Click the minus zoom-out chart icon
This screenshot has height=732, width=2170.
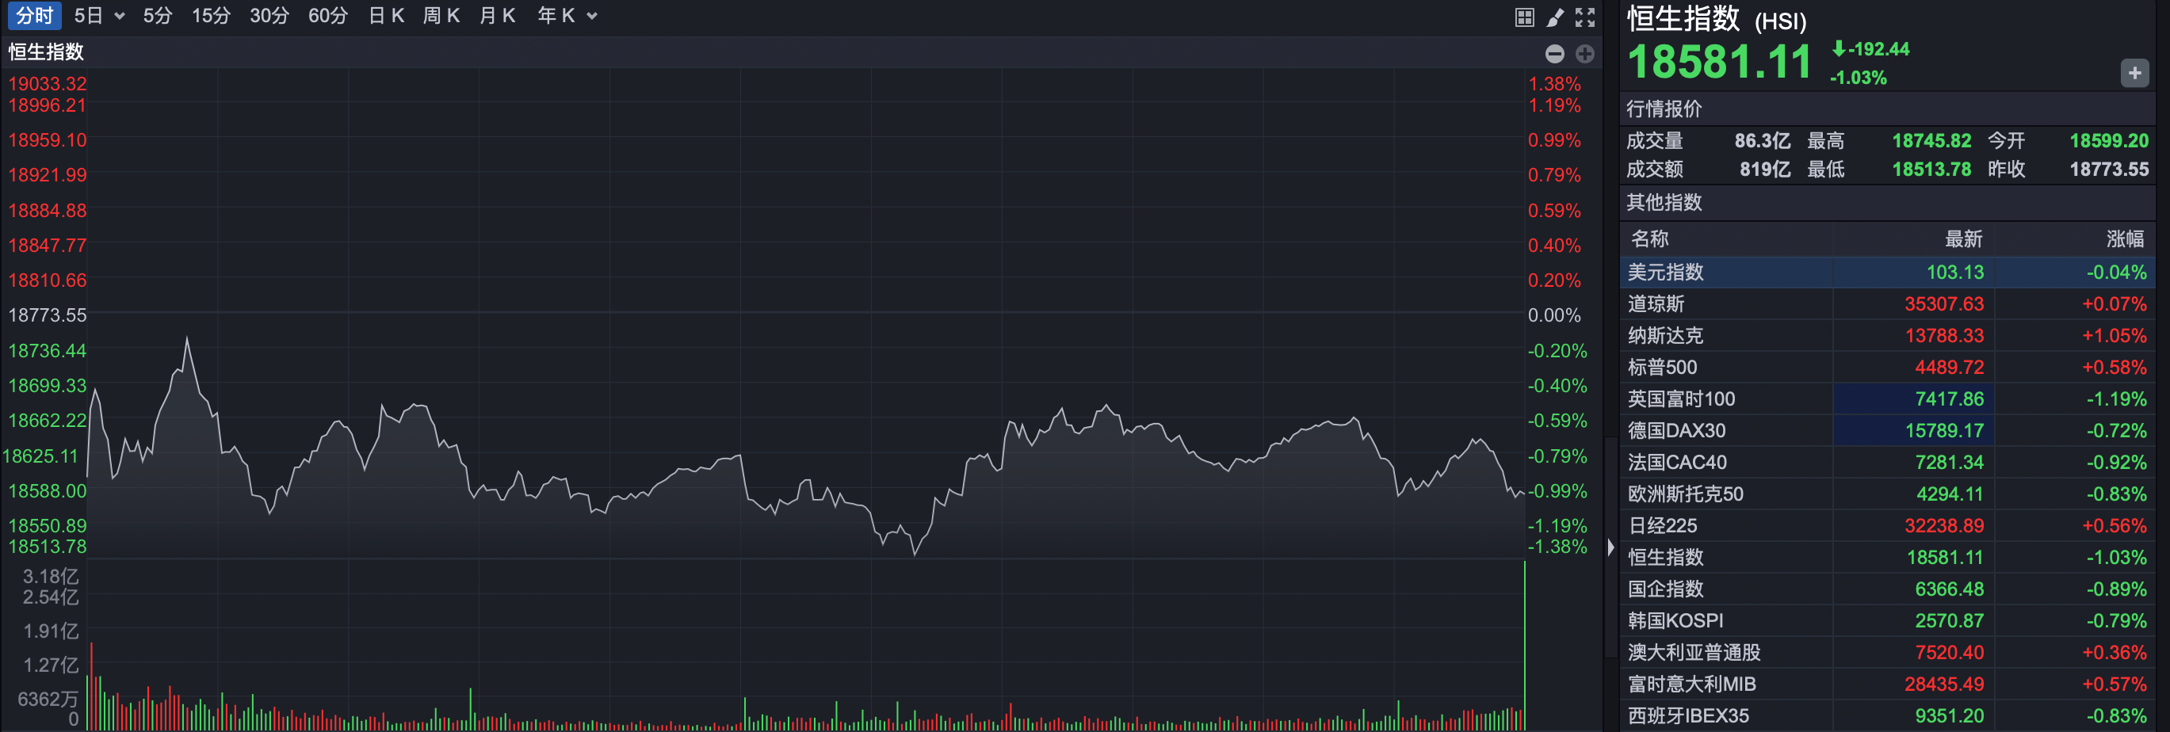tap(1555, 54)
